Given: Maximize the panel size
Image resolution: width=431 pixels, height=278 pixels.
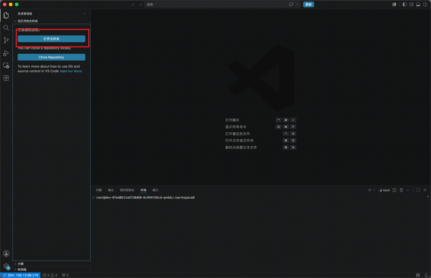Looking at the screenshot, I should coord(418,190).
